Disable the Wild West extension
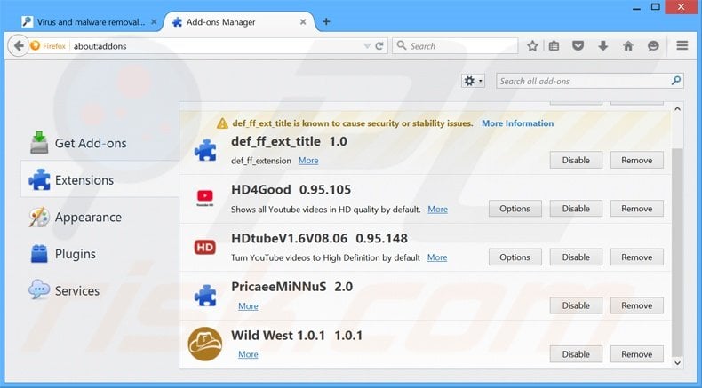The width and height of the screenshot is (702, 388). click(576, 354)
